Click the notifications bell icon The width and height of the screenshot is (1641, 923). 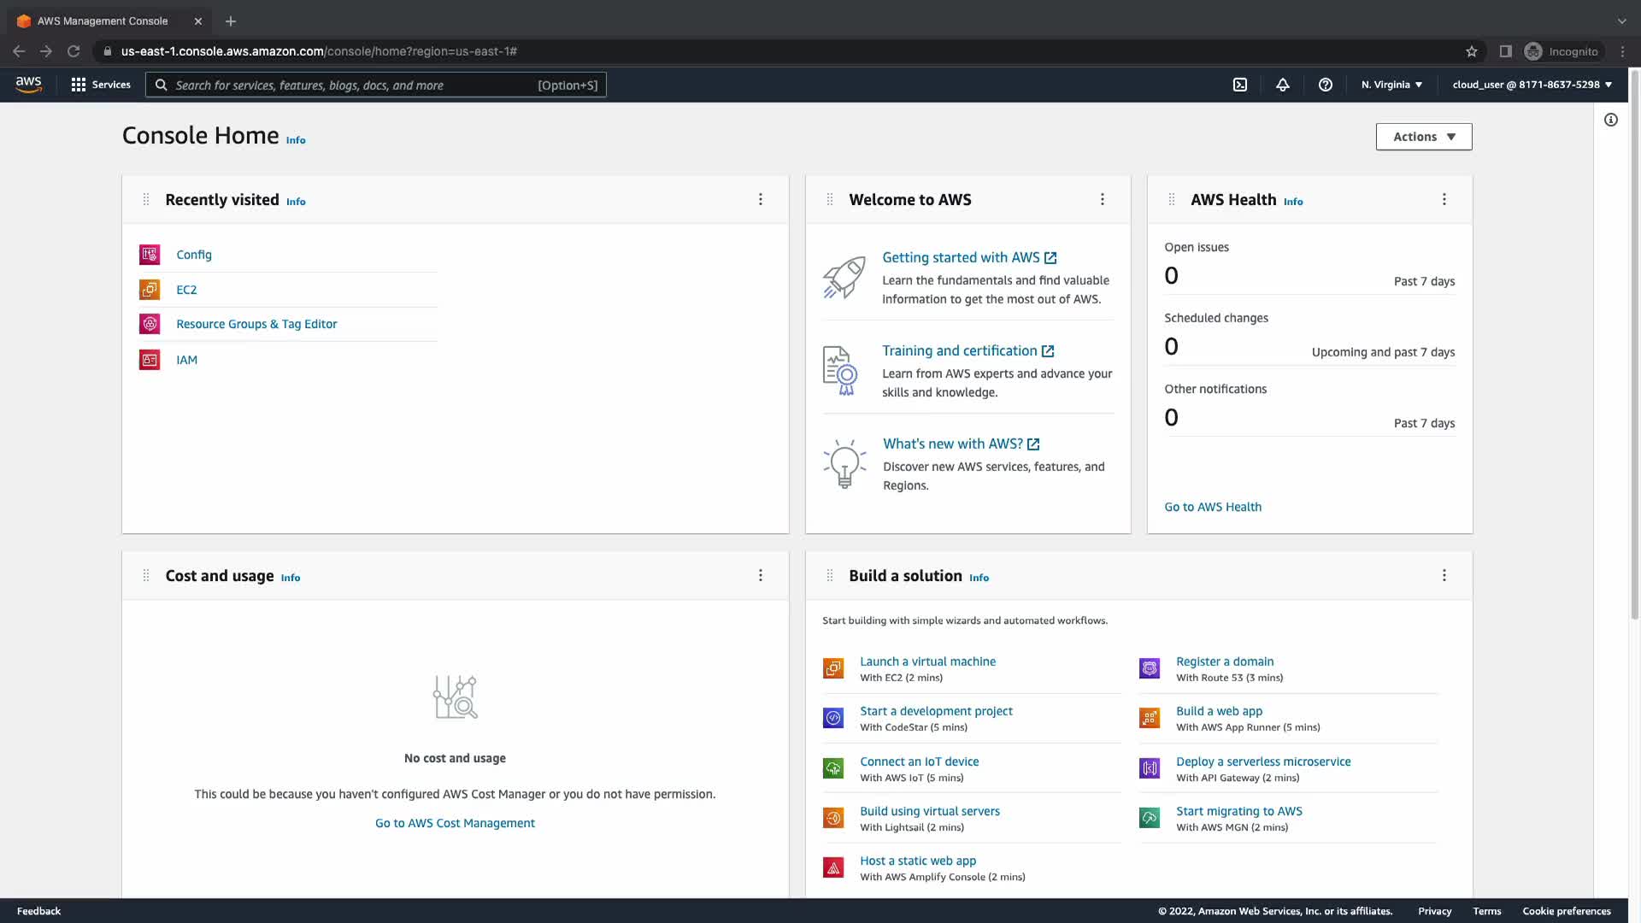(1282, 85)
